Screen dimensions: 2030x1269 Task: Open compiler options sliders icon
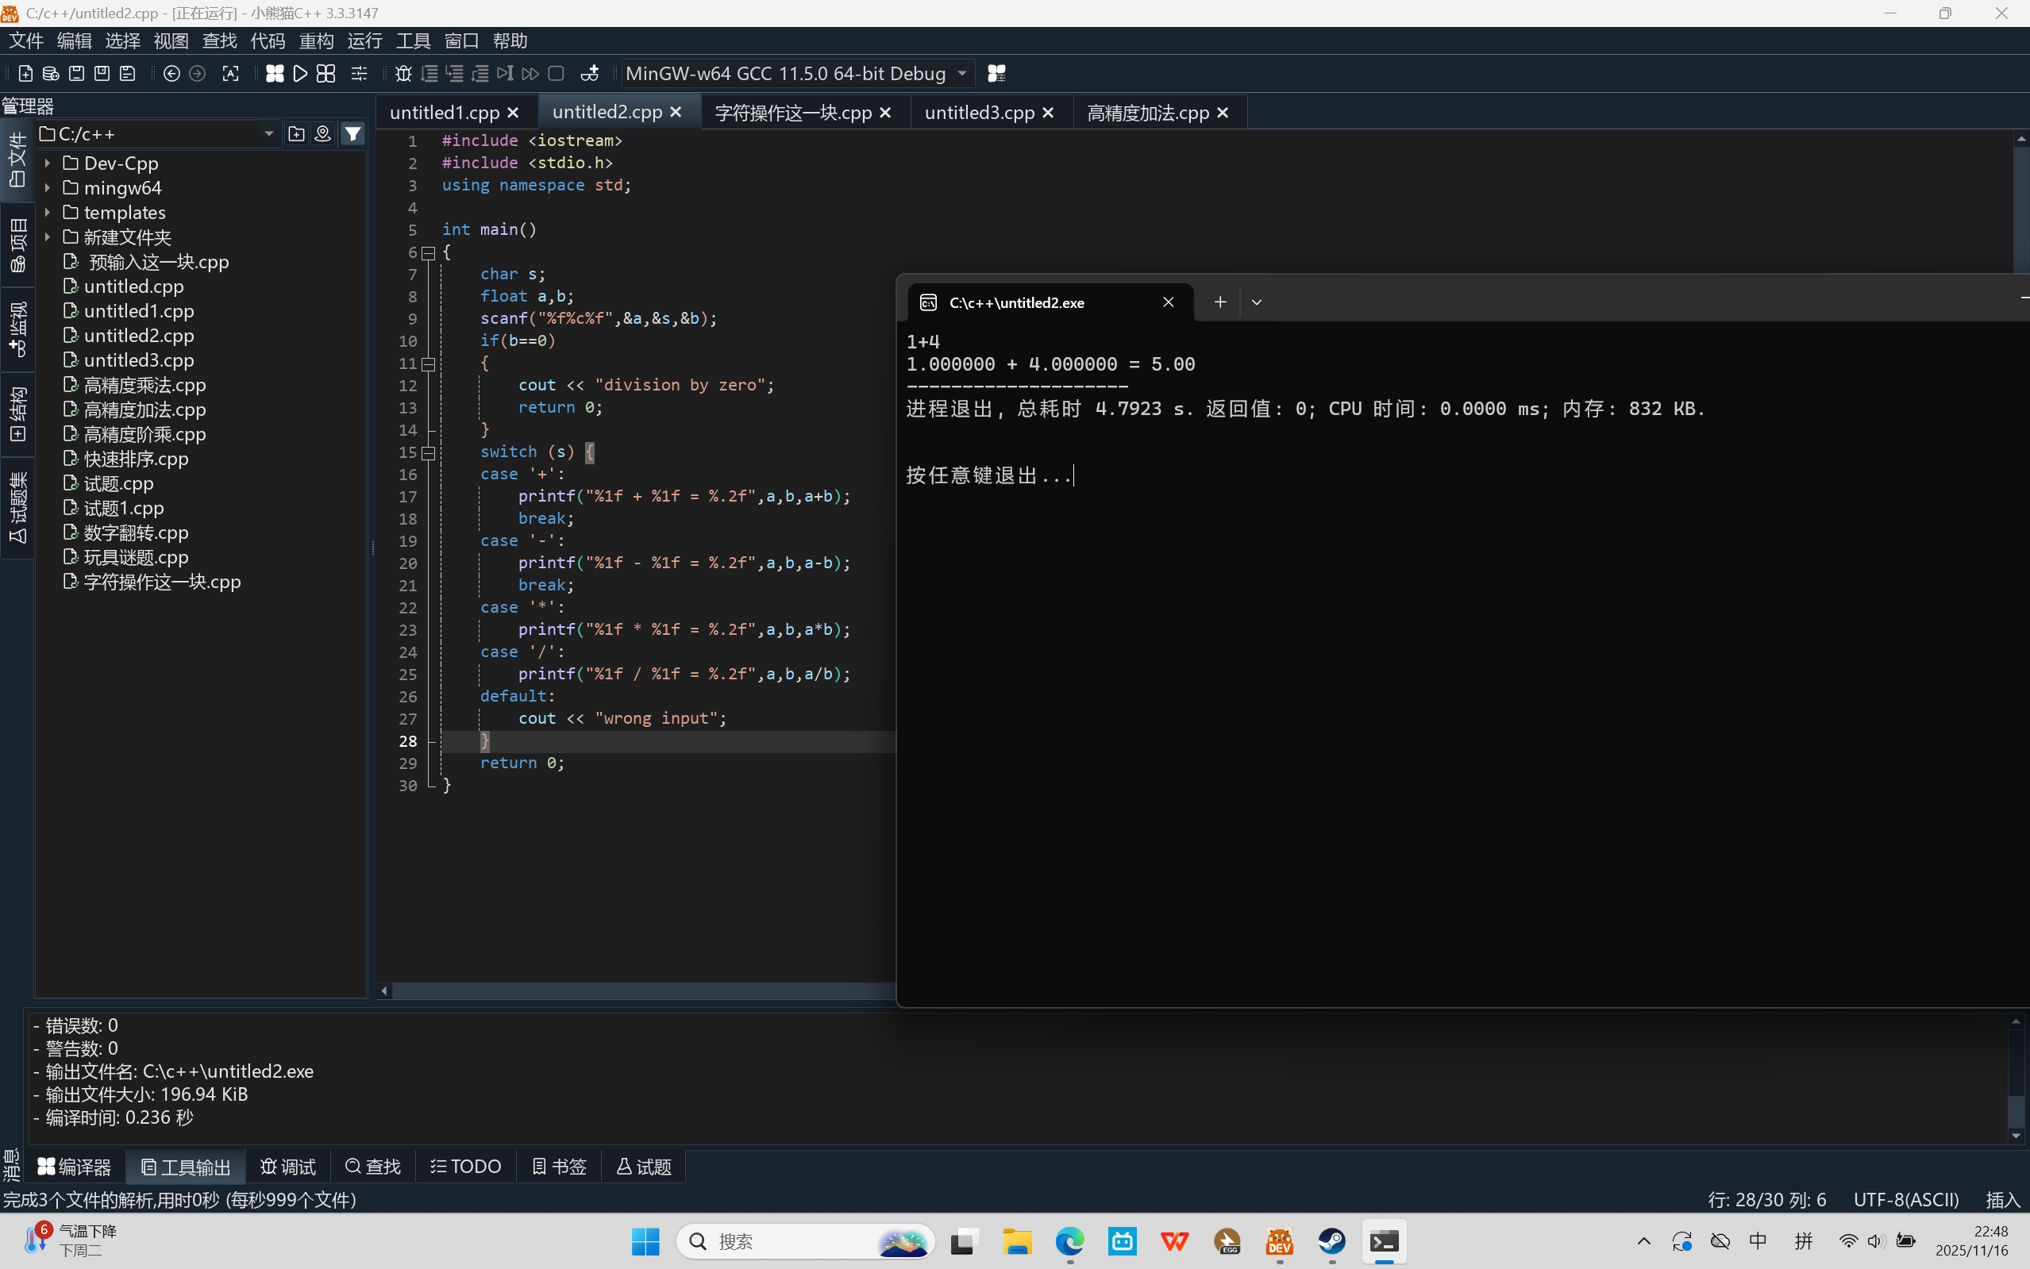pyautogui.click(x=360, y=74)
